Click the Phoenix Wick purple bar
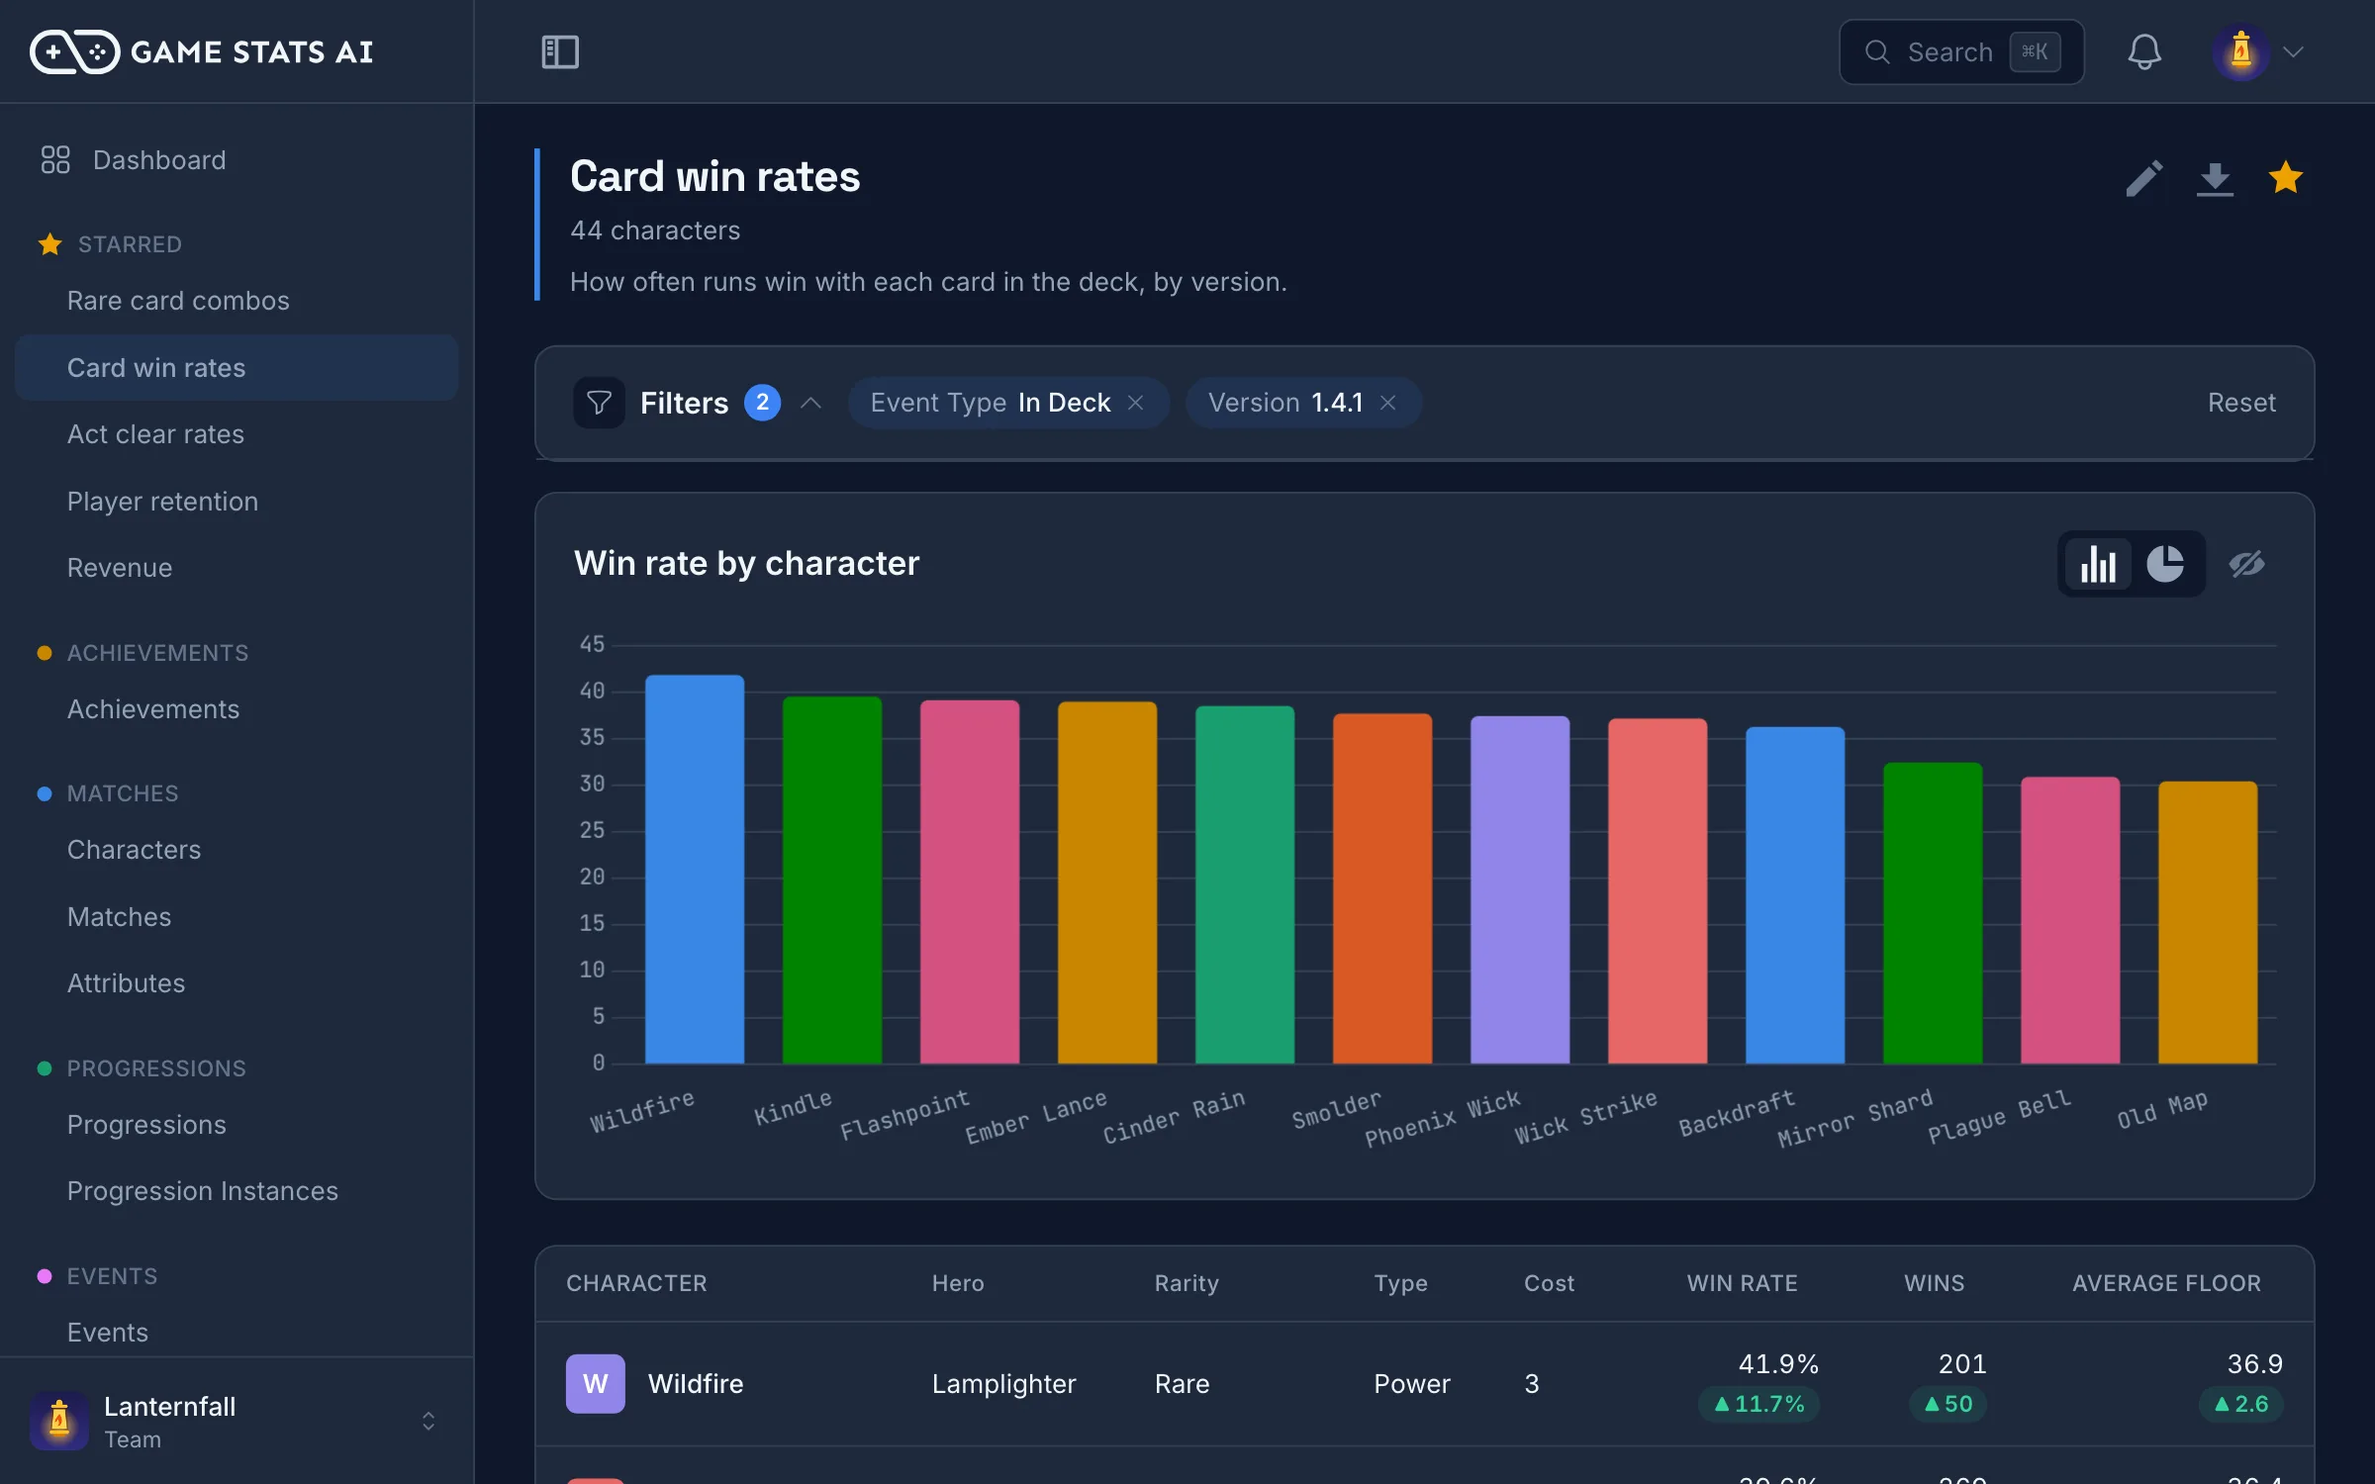Viewport: 2375px width, 1484px height. click(1520, 890)
